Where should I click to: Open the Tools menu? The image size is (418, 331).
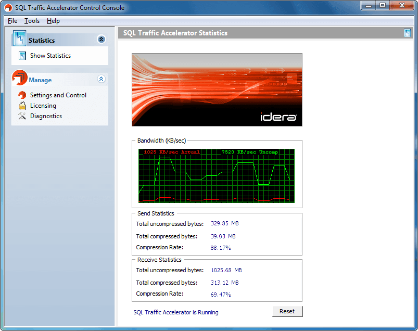pos(32,21)
